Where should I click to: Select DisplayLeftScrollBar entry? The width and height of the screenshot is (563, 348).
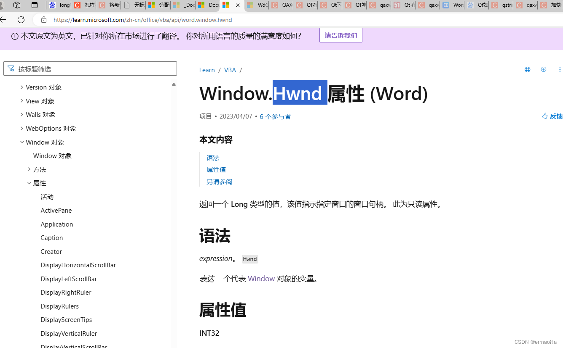point(69,279)
